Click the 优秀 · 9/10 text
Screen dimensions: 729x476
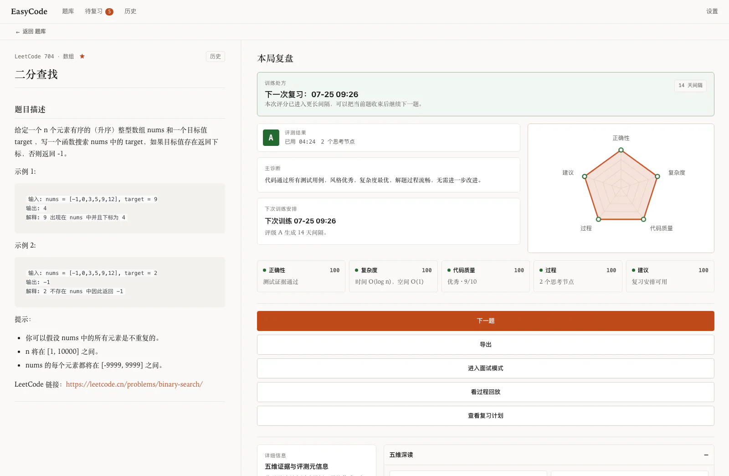[x=462, y=282]
